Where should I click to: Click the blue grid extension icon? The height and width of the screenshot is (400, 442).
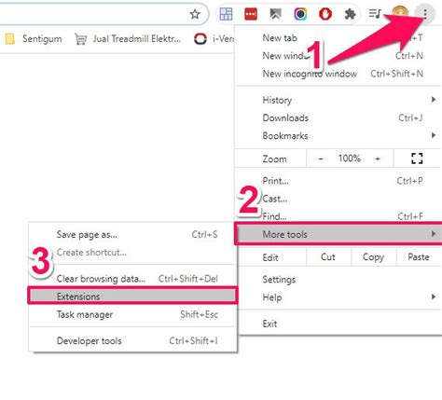point(226,14)
